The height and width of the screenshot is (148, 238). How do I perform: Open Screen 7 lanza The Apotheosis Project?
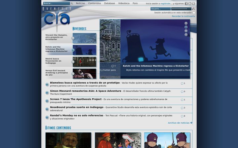[76, 99]
